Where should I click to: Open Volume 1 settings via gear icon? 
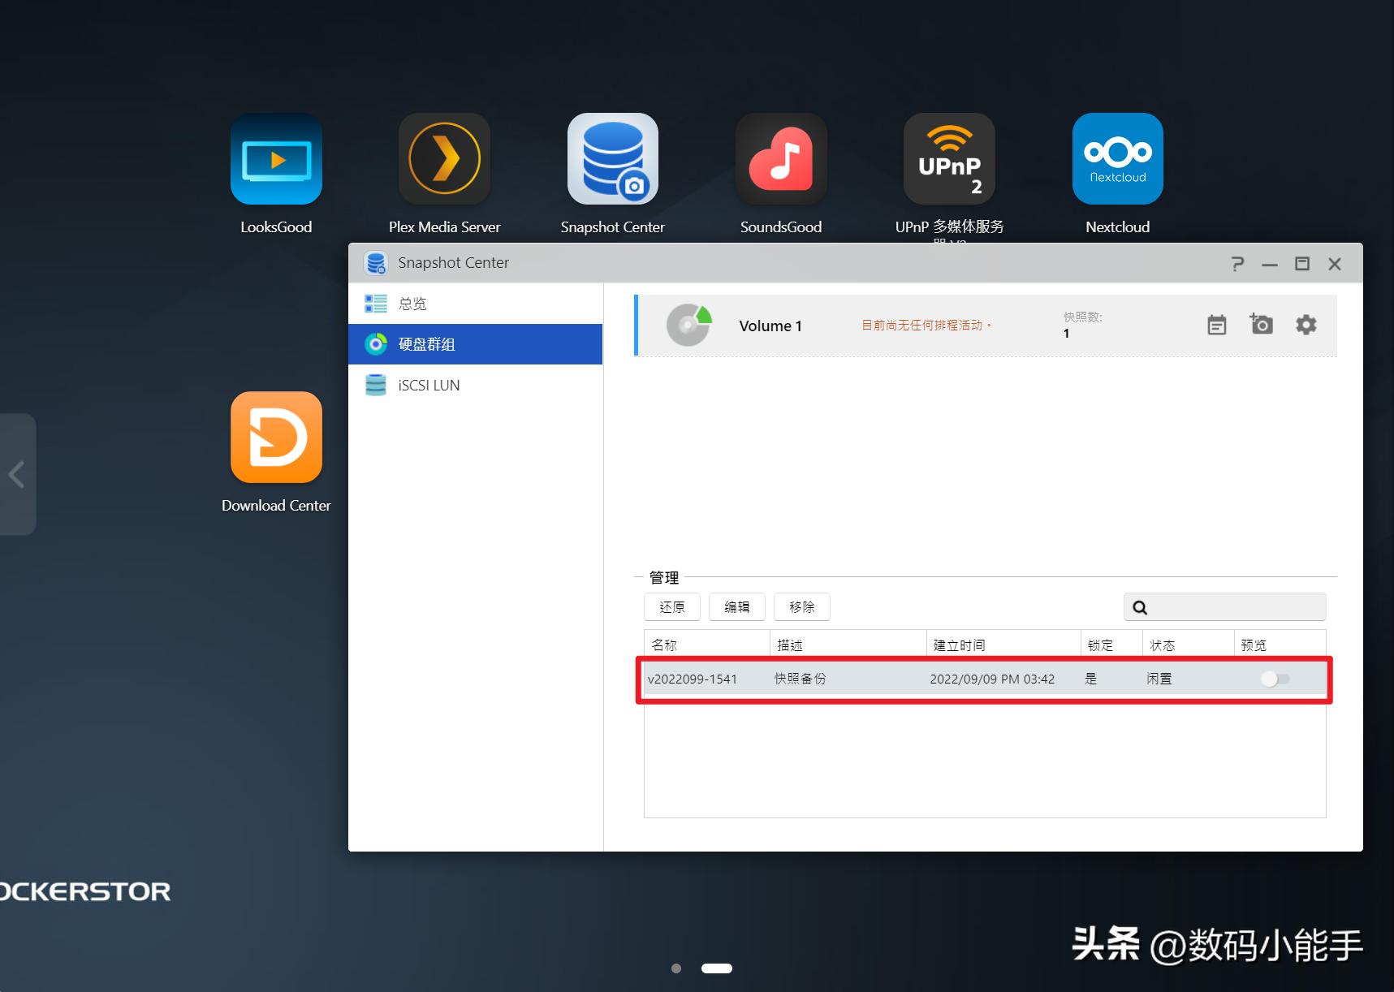1306,325
